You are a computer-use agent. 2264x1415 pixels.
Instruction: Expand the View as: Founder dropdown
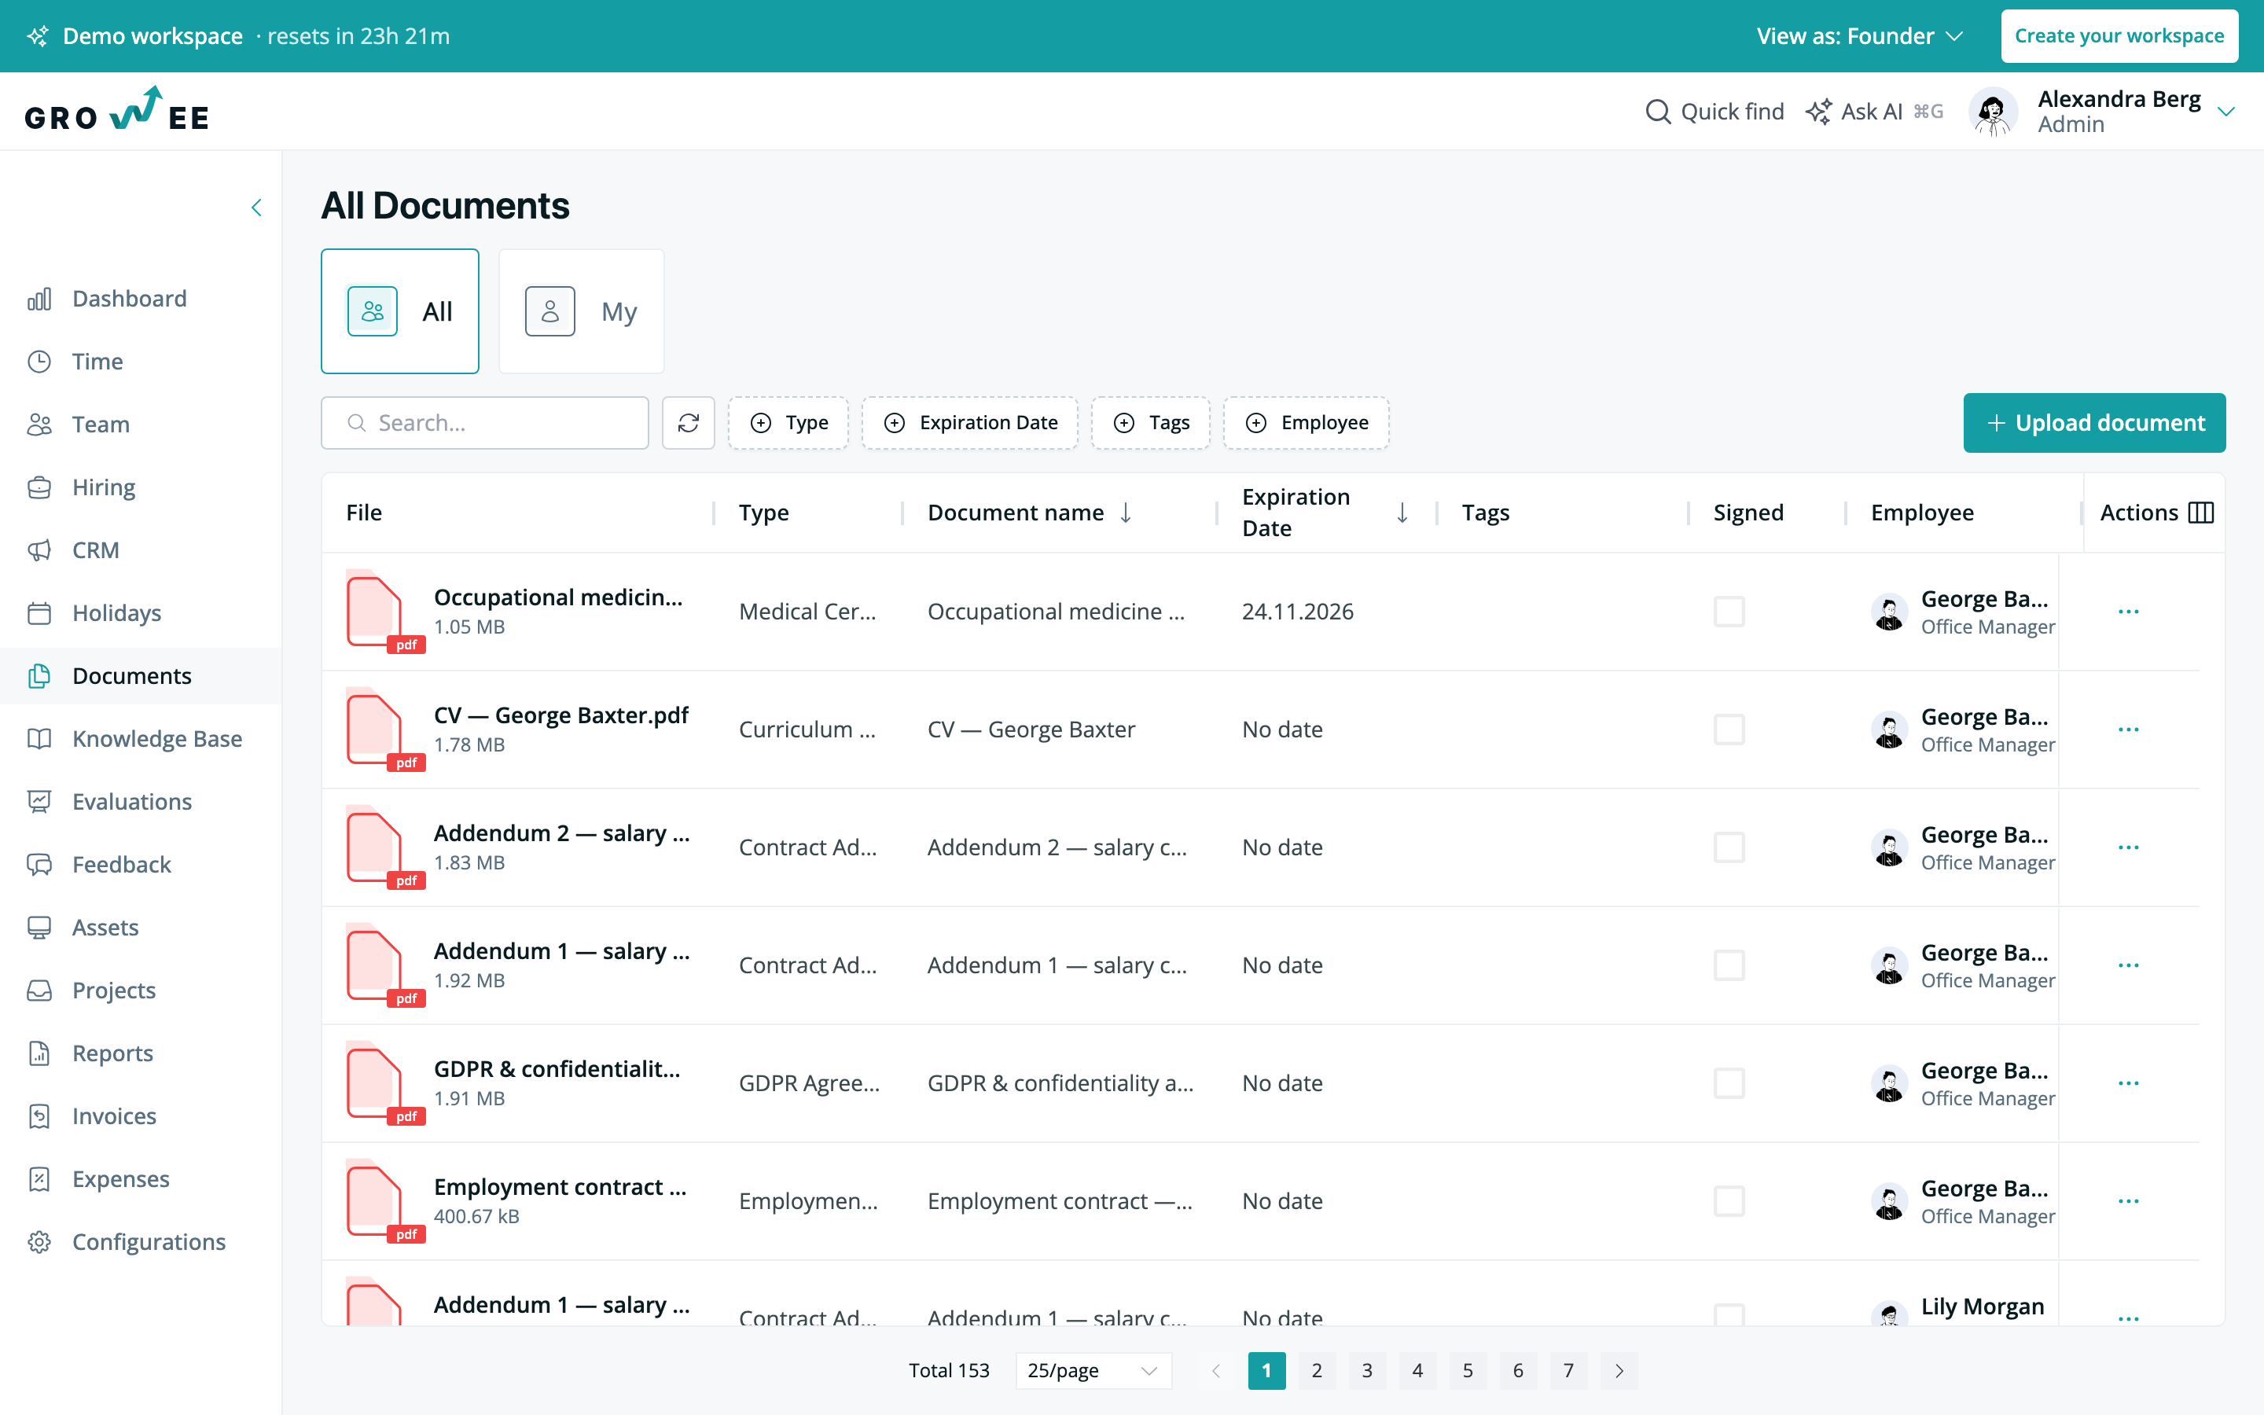1860,36
